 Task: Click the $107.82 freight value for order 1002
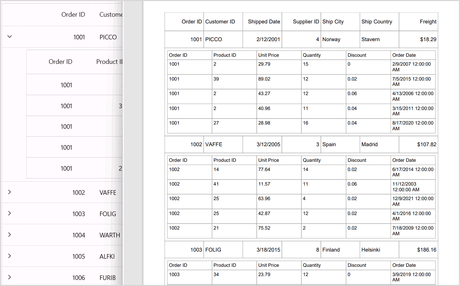427,144
